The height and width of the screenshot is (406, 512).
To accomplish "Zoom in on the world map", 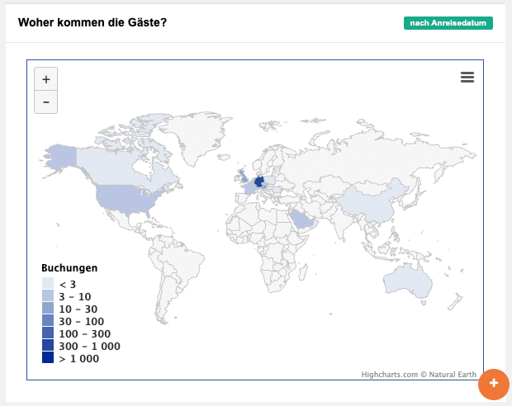I will click(x=45, y=79).
